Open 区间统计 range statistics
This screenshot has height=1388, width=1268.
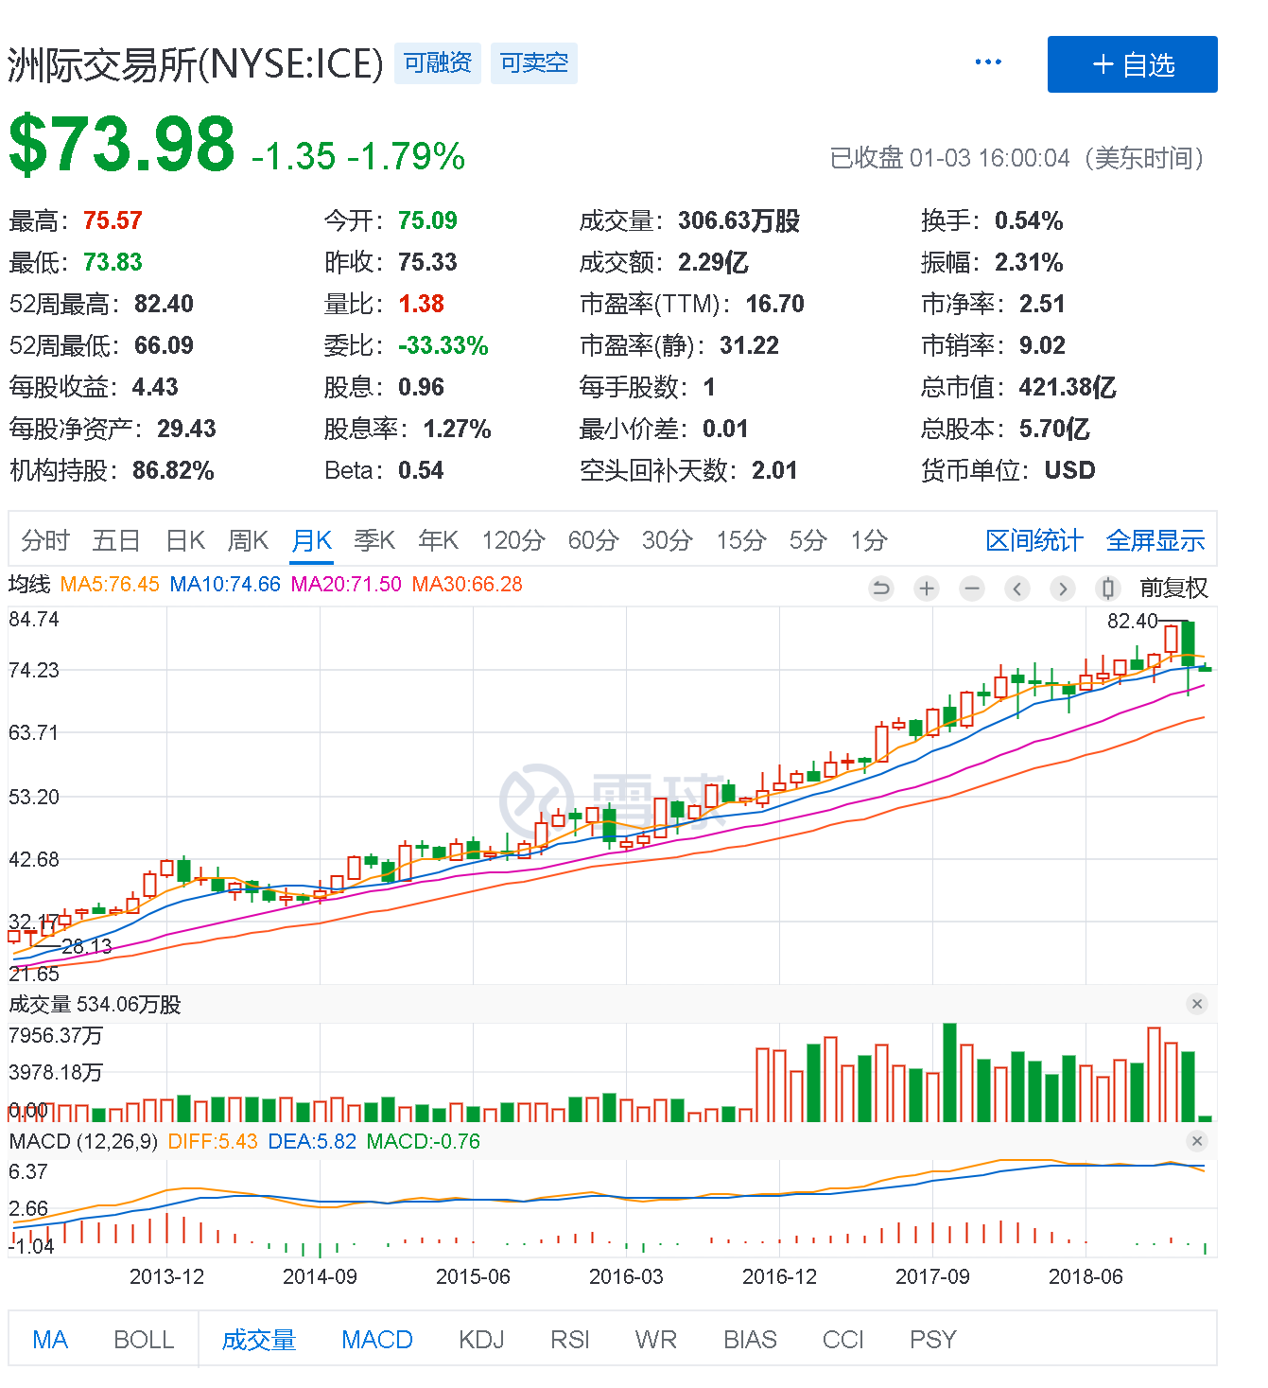1034,540
